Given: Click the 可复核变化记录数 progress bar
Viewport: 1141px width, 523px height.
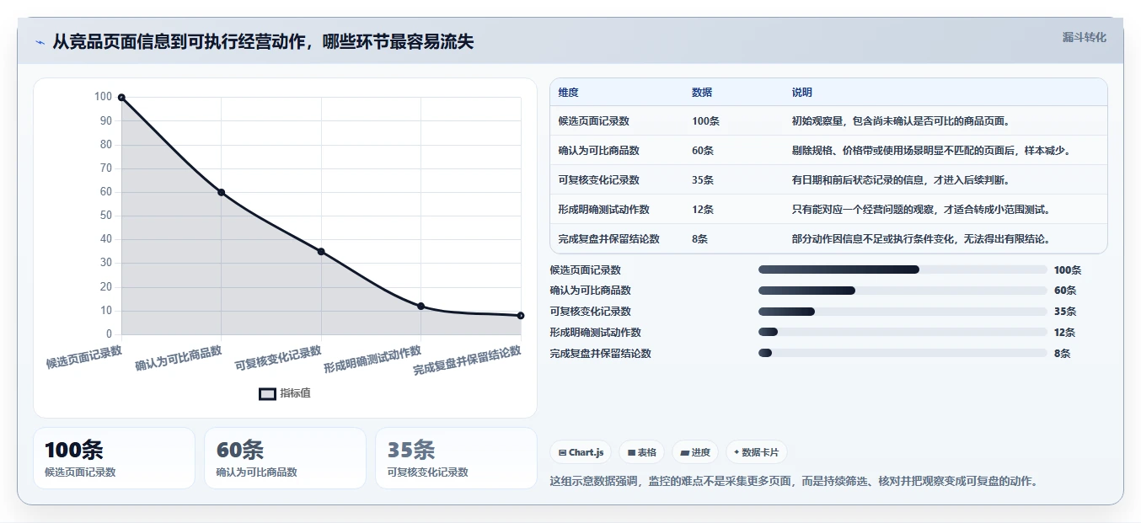Looking at the screenshot, I should click(x=903, y=312).
